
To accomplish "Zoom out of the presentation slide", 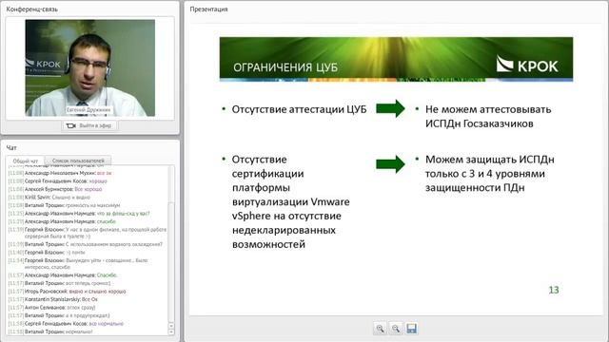I will coord(396,329).
